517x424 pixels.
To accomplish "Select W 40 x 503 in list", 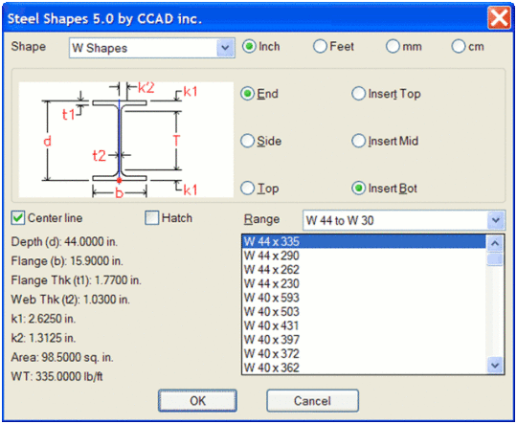I will coord(364,312).
